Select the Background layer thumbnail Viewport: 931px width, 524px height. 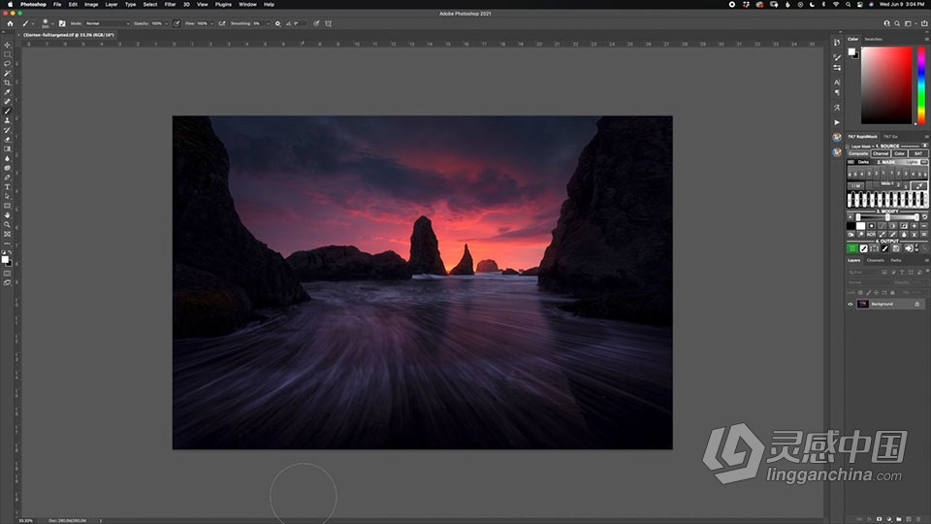[863, 304]
